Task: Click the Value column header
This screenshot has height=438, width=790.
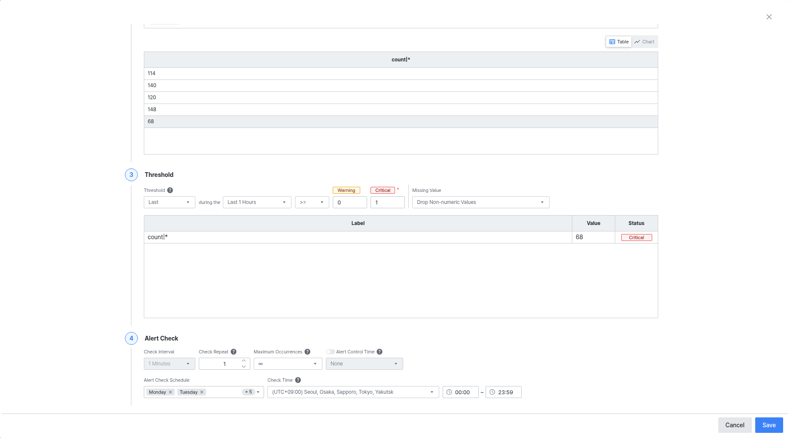Action: (594, 223)
